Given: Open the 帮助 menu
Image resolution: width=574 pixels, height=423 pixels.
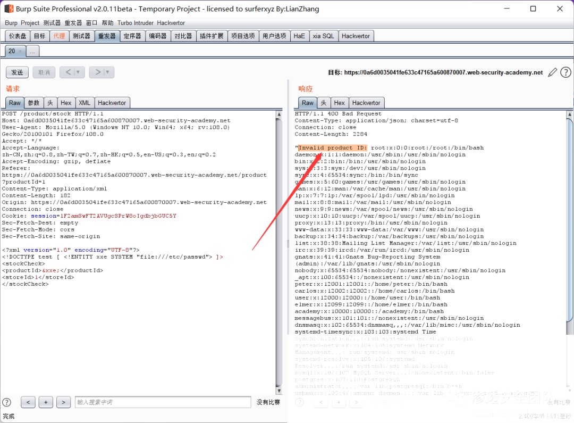Looking at the screenshot, I should pos(107,23).
